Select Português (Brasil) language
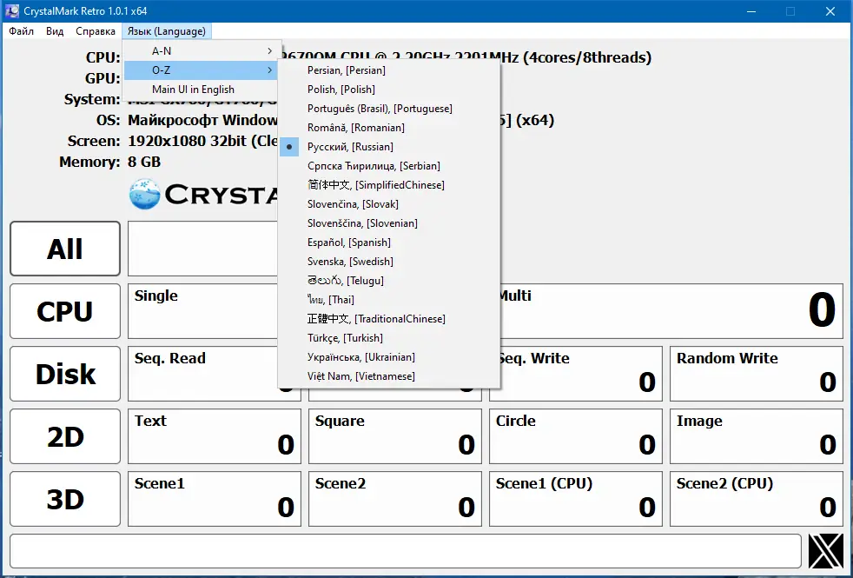The image size is (853, 578). click(389, 109)
